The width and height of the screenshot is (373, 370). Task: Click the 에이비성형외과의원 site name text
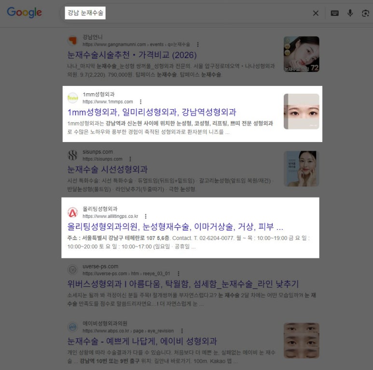[x=105, y=323]
